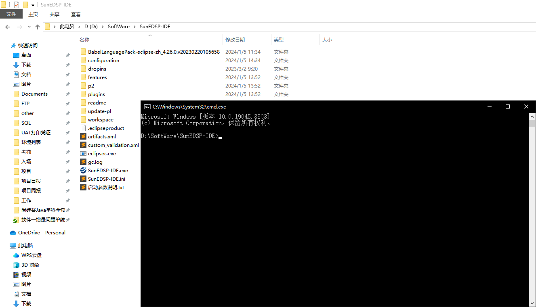
Task: Select the gc.log file icon
Action: 83,162
